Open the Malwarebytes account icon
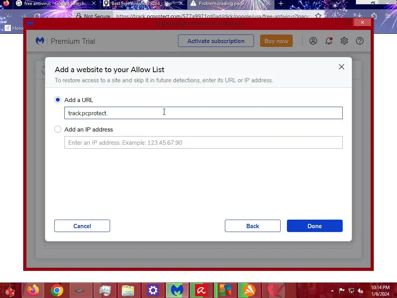Image resolution: width=397 pixels, height=298 pixels. tap(313, 41)
